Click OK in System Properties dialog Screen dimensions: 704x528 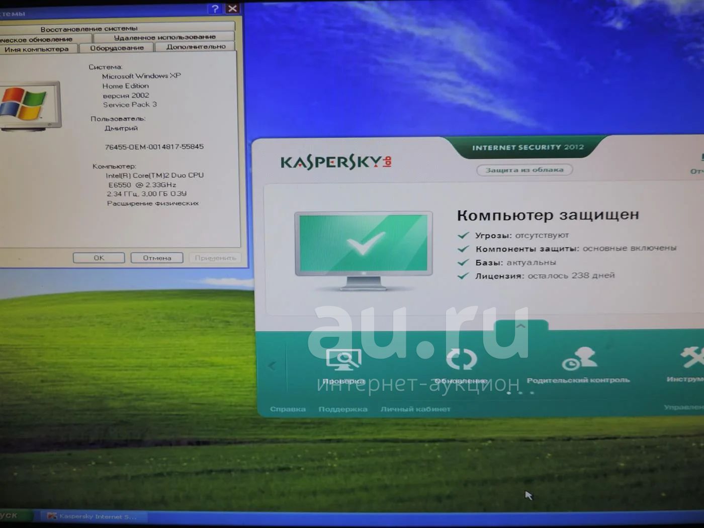[99, 258]
